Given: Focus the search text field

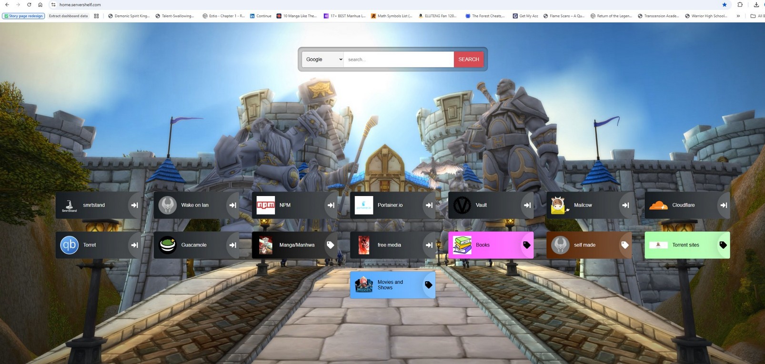Looking at the screenshot, I should point(399,59).
